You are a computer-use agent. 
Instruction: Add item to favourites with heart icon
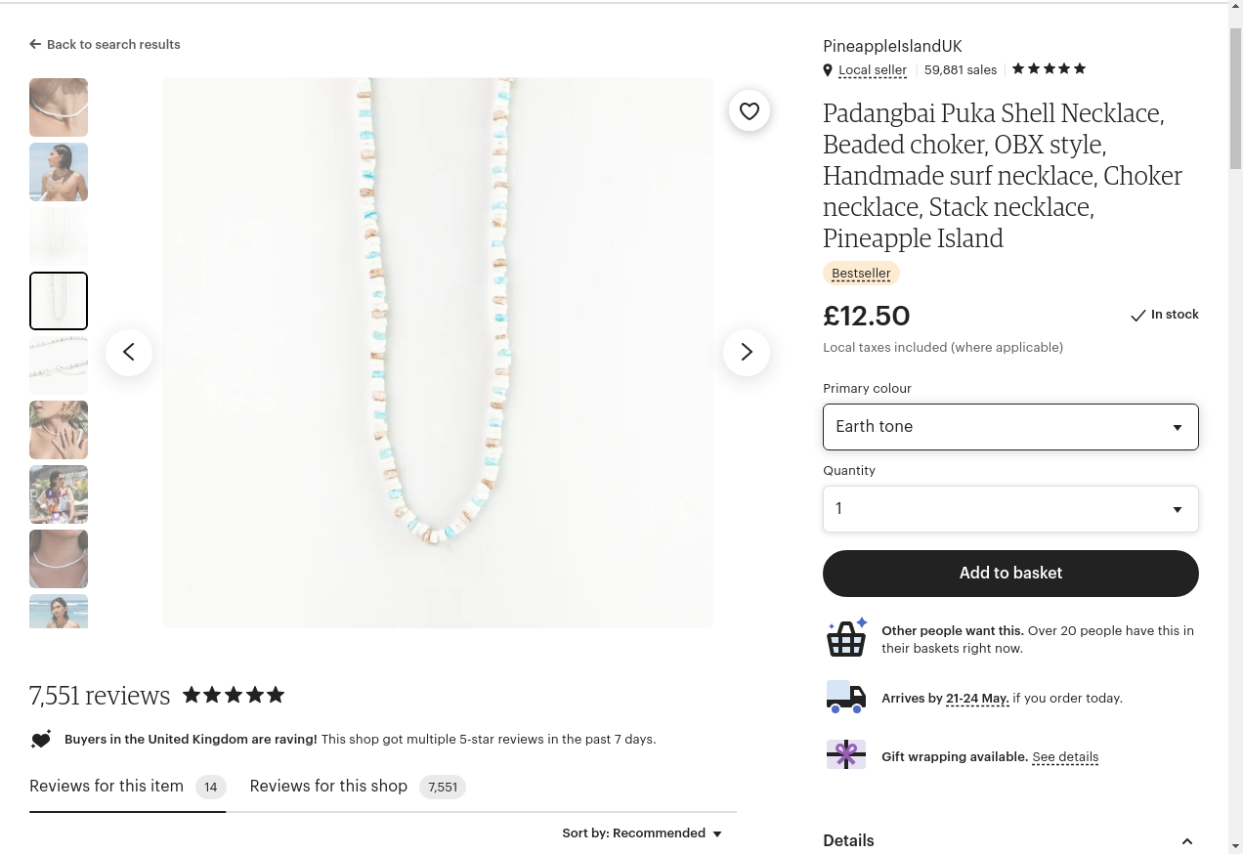[x=750, y=111]
